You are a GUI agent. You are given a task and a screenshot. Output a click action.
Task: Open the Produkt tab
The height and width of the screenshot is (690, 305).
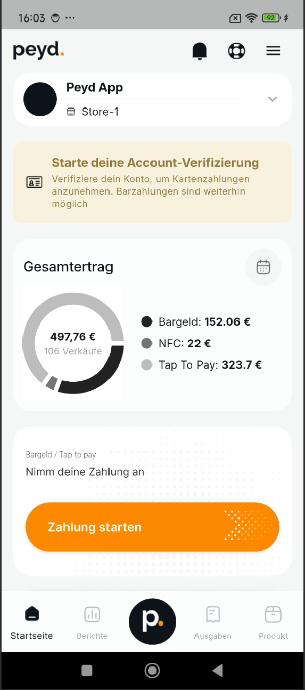click(273, 622)
